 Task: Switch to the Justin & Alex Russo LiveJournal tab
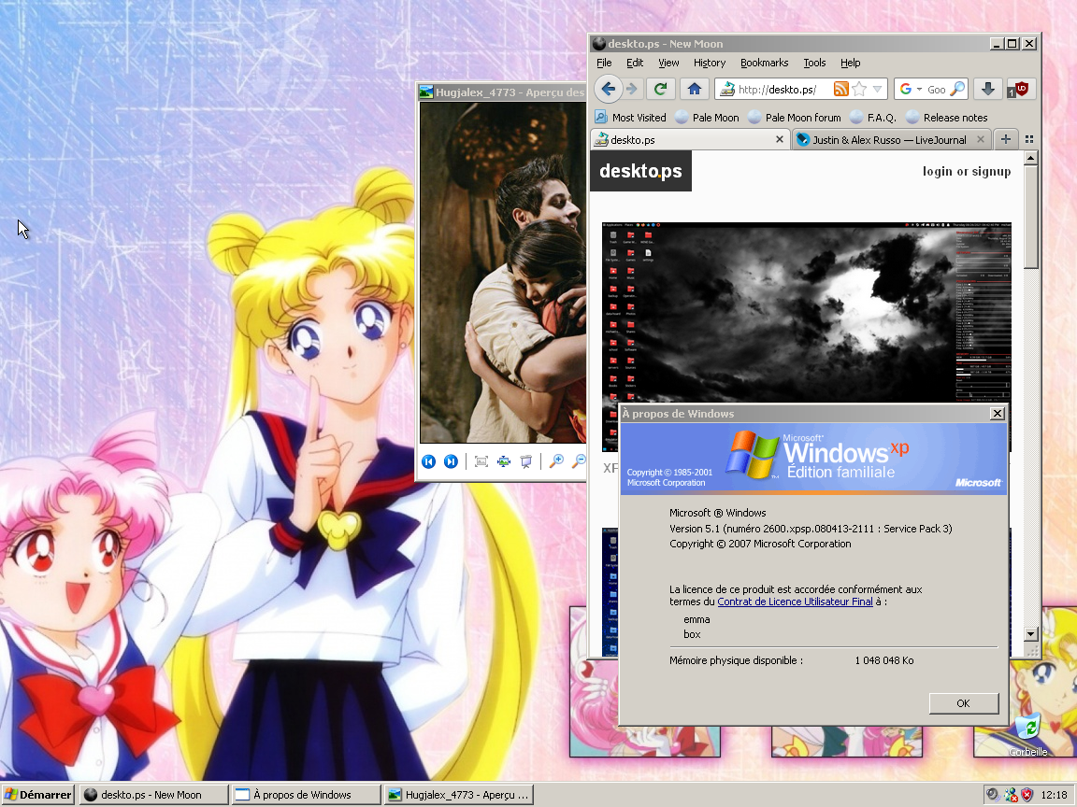(888, 139)
